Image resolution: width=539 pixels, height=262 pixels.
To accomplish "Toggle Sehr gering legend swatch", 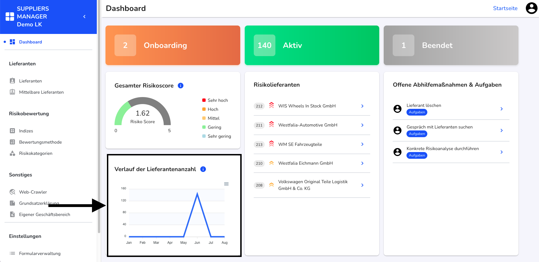I will 204,136.
